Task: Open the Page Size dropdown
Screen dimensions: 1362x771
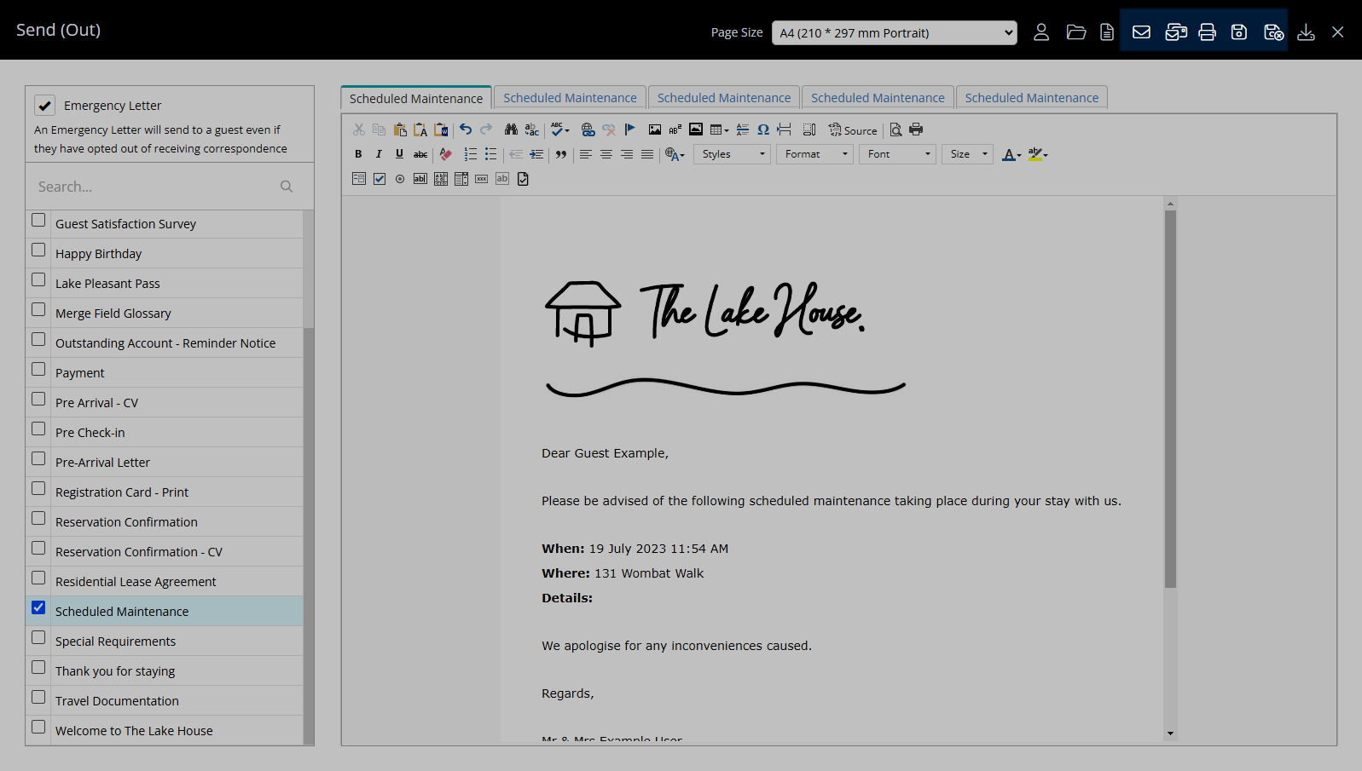Action: (894, 33)
